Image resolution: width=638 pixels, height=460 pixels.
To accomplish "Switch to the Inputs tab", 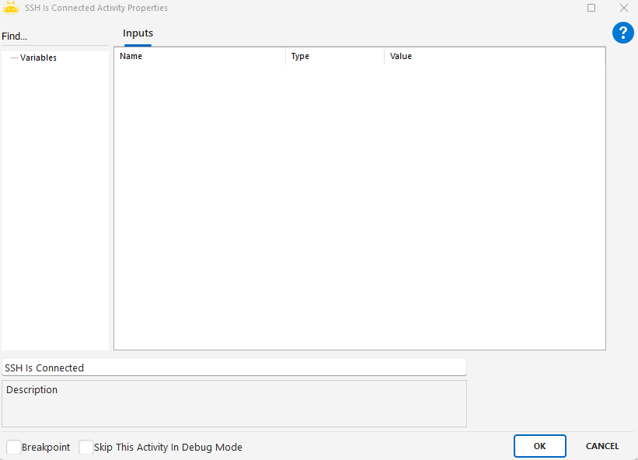I will pyautogui.click(x=138, y=33).
